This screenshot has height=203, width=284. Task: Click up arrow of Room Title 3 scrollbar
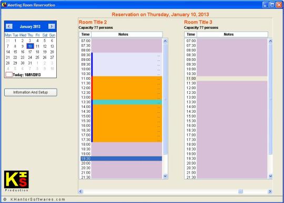coord(270,41)
